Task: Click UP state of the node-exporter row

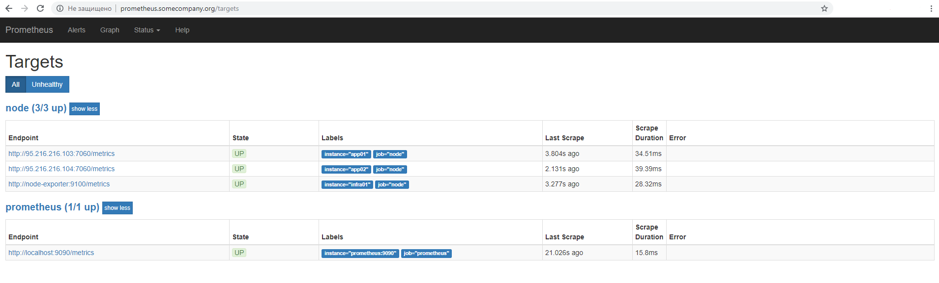Action: click(239, 184)
